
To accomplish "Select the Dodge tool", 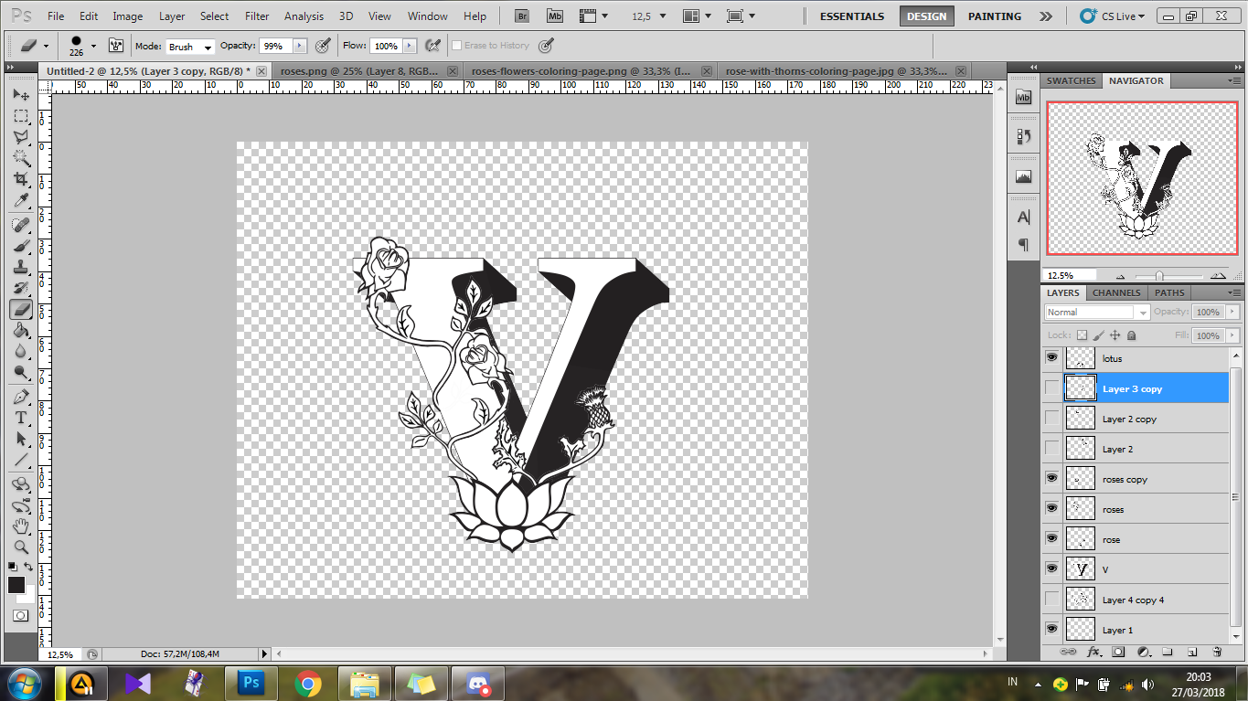I will pyautogui.click(x=21, y=372).
